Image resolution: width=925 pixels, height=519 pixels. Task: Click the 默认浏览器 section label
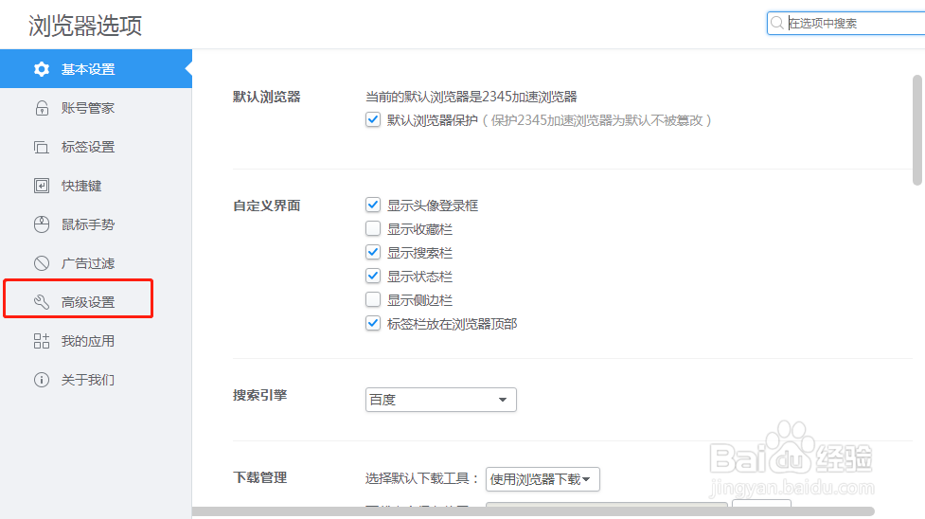[267, 97]
